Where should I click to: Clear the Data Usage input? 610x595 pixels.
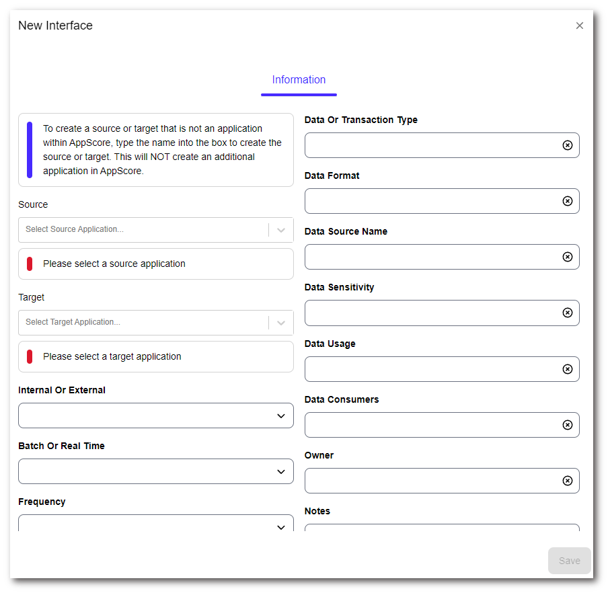(x=567, y=369)
